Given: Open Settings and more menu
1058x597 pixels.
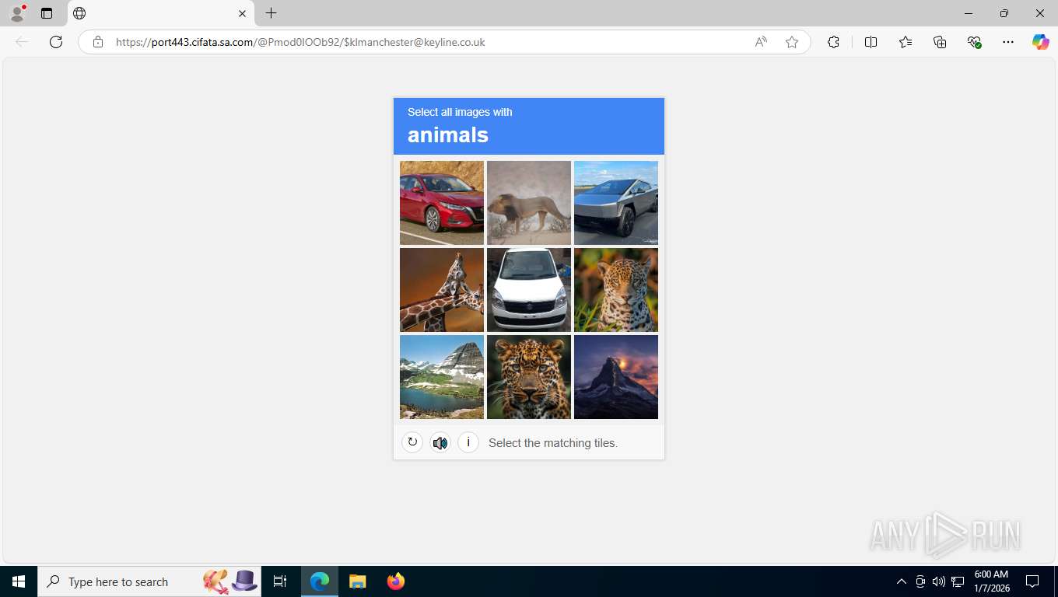Looking at the screenshot, I should click(x=1008, y=42).
